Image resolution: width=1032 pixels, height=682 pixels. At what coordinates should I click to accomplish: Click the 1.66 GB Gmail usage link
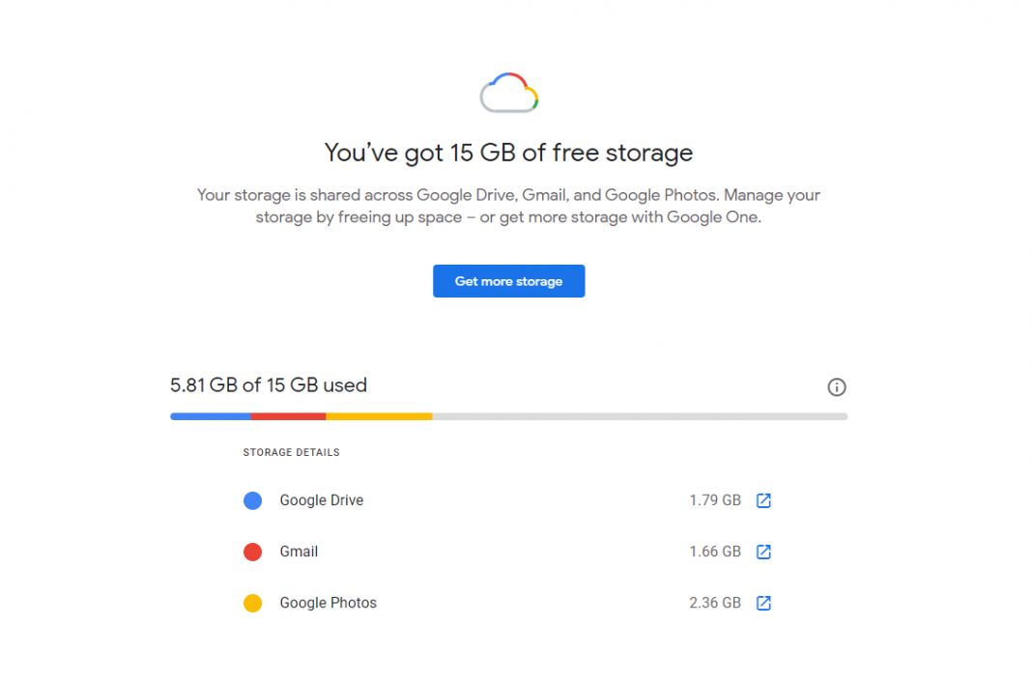(x=714, y=552)
